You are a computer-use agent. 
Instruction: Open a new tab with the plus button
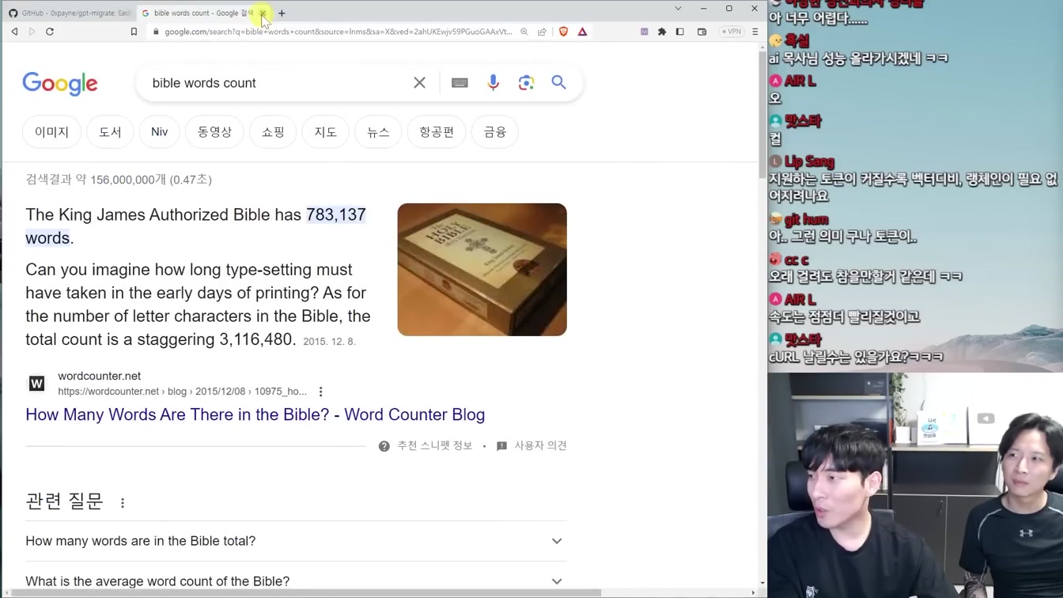coord(282,13)
